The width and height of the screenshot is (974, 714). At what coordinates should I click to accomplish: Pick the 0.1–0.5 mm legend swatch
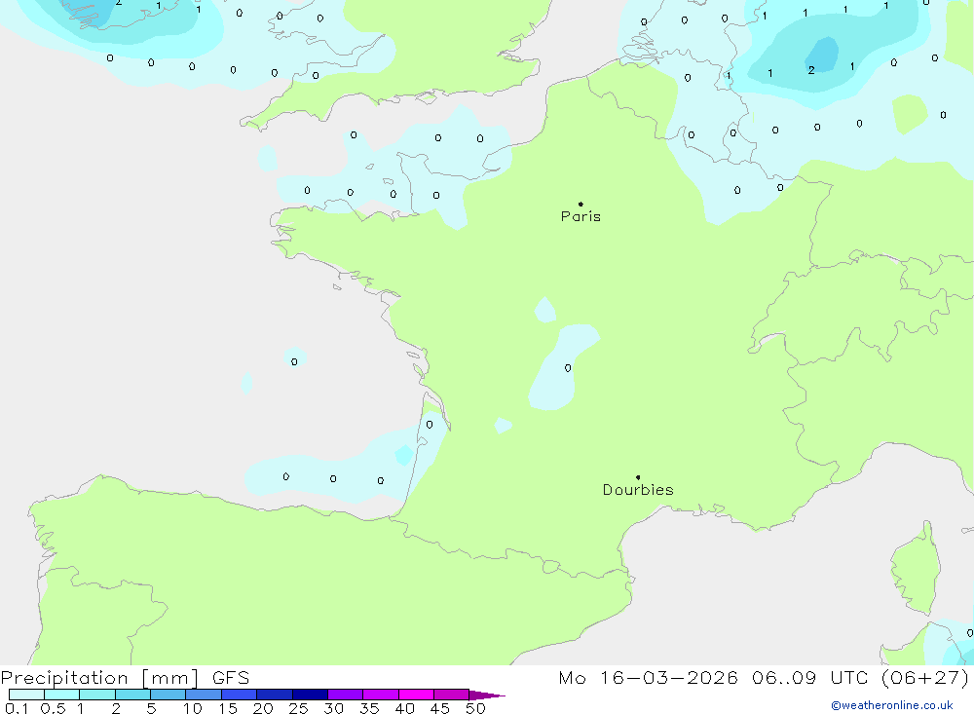[x=26, y=695]
